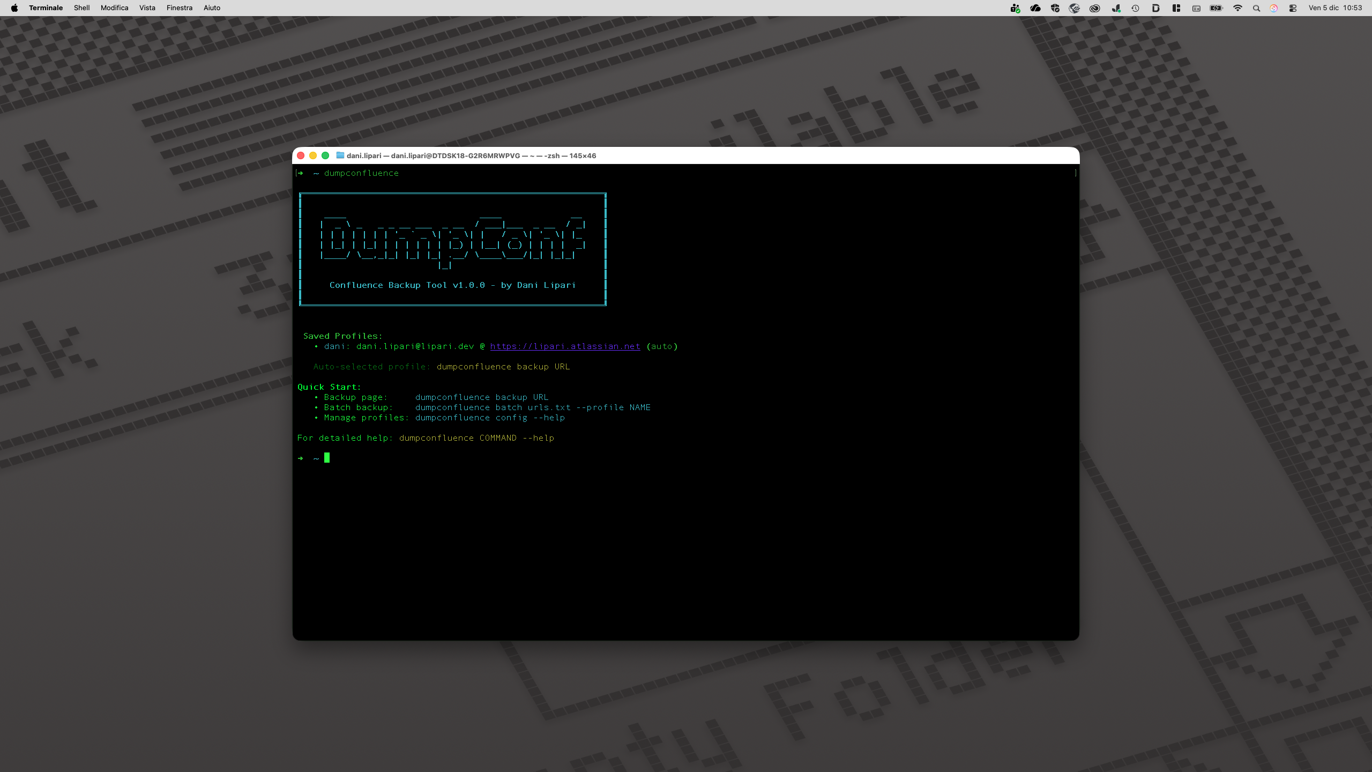Open Control Center toggles icon
Image resolution: width=1372 pixels, height=772 pixels.
click(x=1293, y=8)
